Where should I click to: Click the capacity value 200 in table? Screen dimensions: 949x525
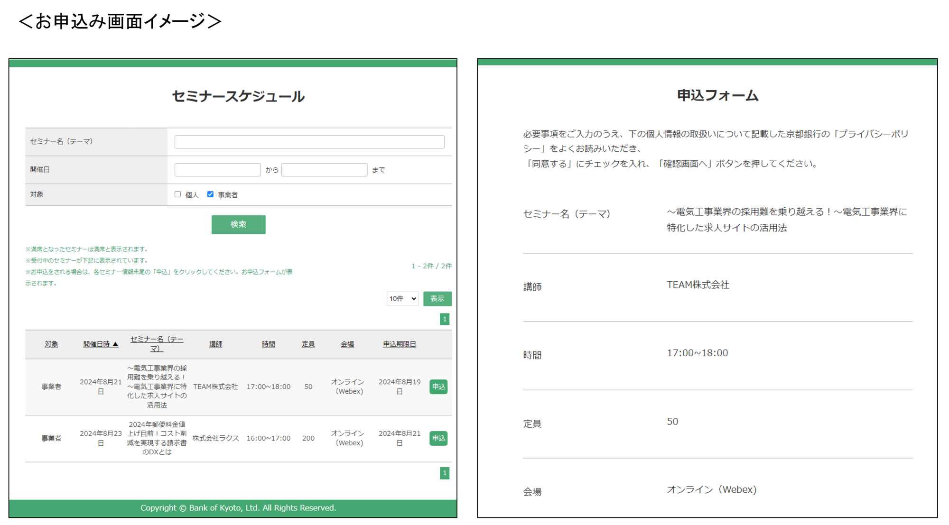308,438
